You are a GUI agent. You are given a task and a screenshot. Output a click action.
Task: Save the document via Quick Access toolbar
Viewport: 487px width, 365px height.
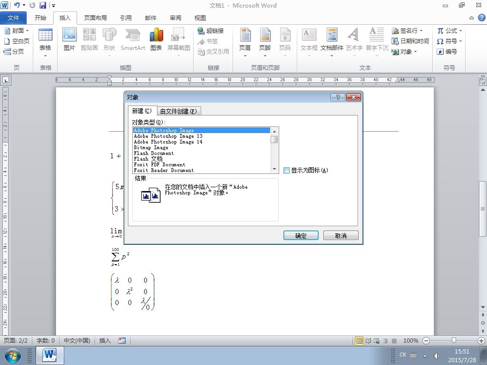[43, 5]
